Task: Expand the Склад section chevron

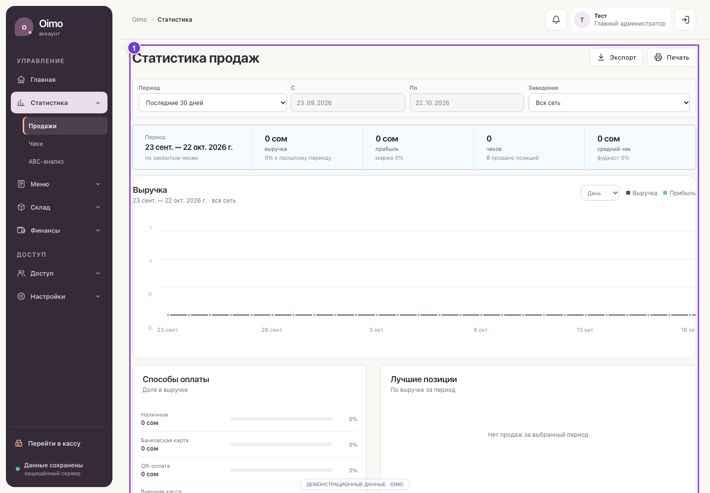Action: pos(98,207)
